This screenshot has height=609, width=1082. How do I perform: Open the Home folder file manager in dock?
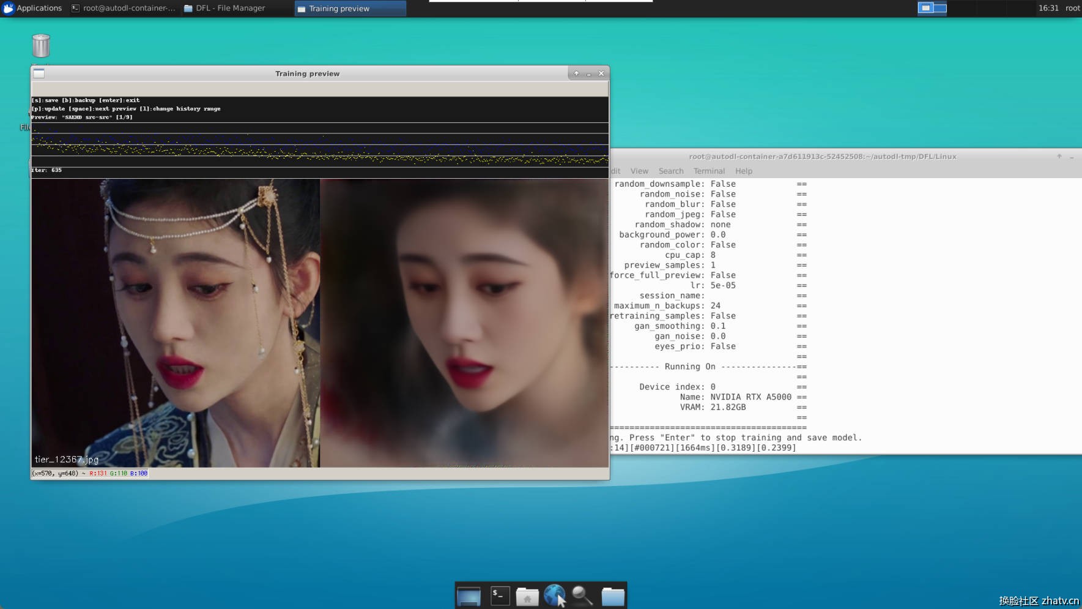[527, 596]
